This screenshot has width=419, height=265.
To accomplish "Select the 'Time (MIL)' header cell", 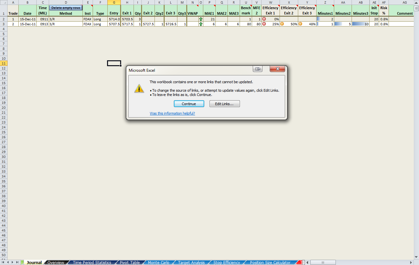I will point(43,11).
